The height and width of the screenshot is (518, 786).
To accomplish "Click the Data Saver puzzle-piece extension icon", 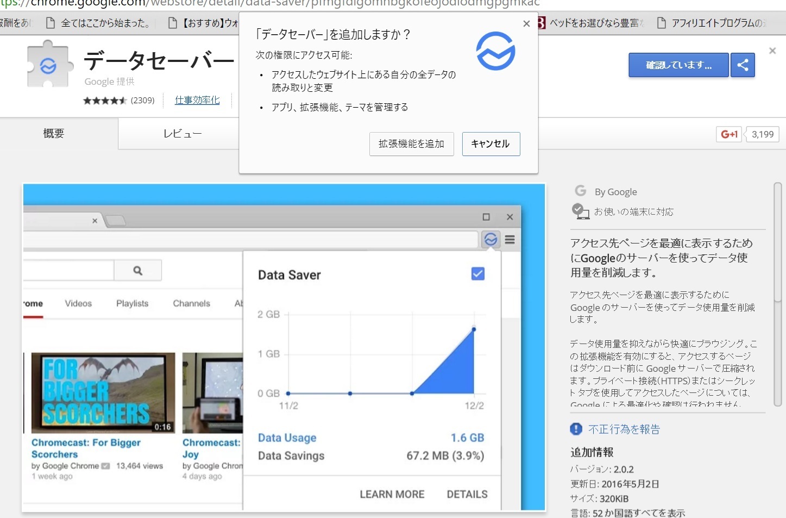I will (49, 64).
